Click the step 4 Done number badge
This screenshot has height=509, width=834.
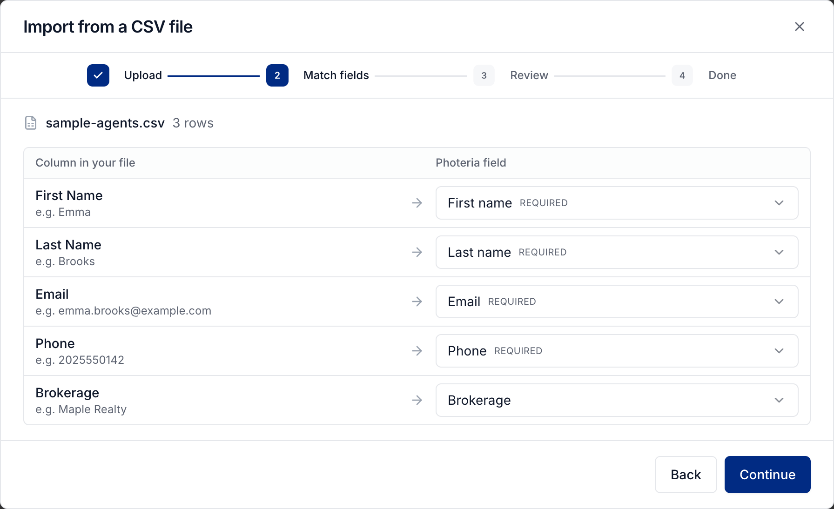click(682, 75)
